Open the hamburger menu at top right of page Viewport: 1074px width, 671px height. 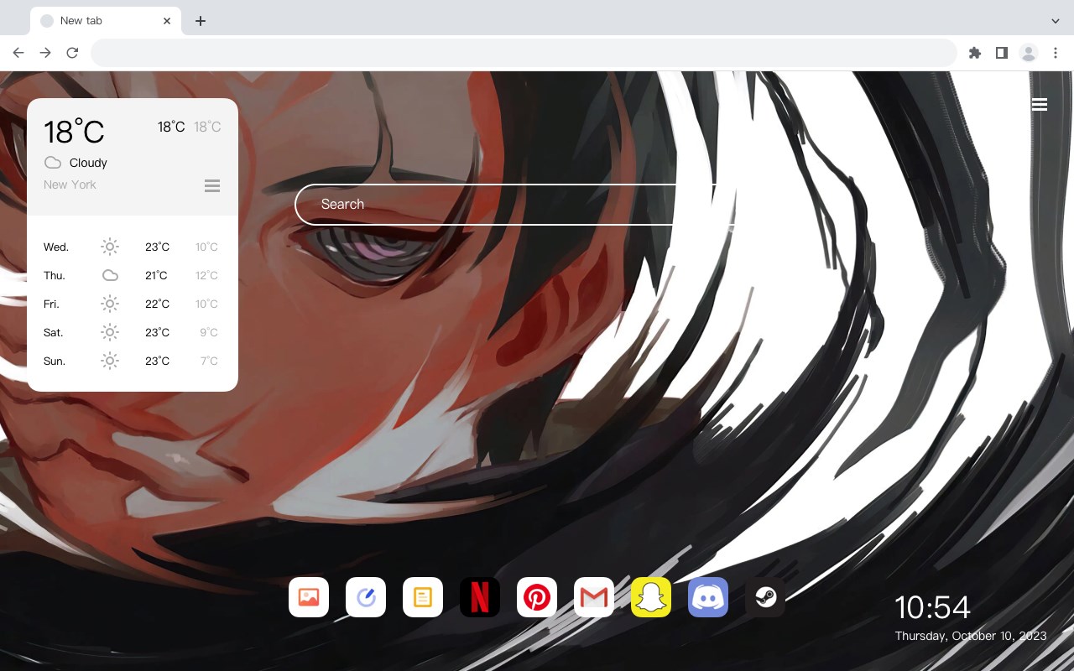(1040, 105)
